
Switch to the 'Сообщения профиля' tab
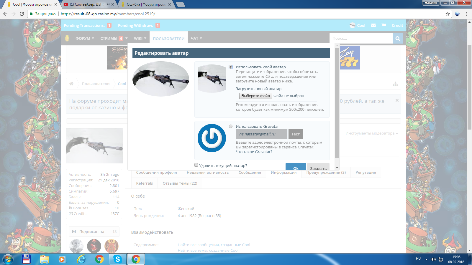click(x=156, y=172)
